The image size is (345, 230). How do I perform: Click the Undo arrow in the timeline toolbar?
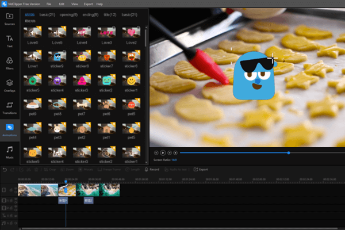[5, 170]
